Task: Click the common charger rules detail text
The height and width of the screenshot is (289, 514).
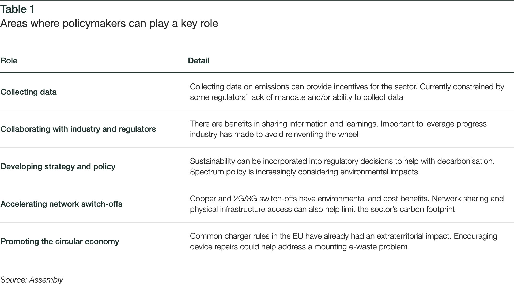Action: pyautogui.click(x=343, y=241)
